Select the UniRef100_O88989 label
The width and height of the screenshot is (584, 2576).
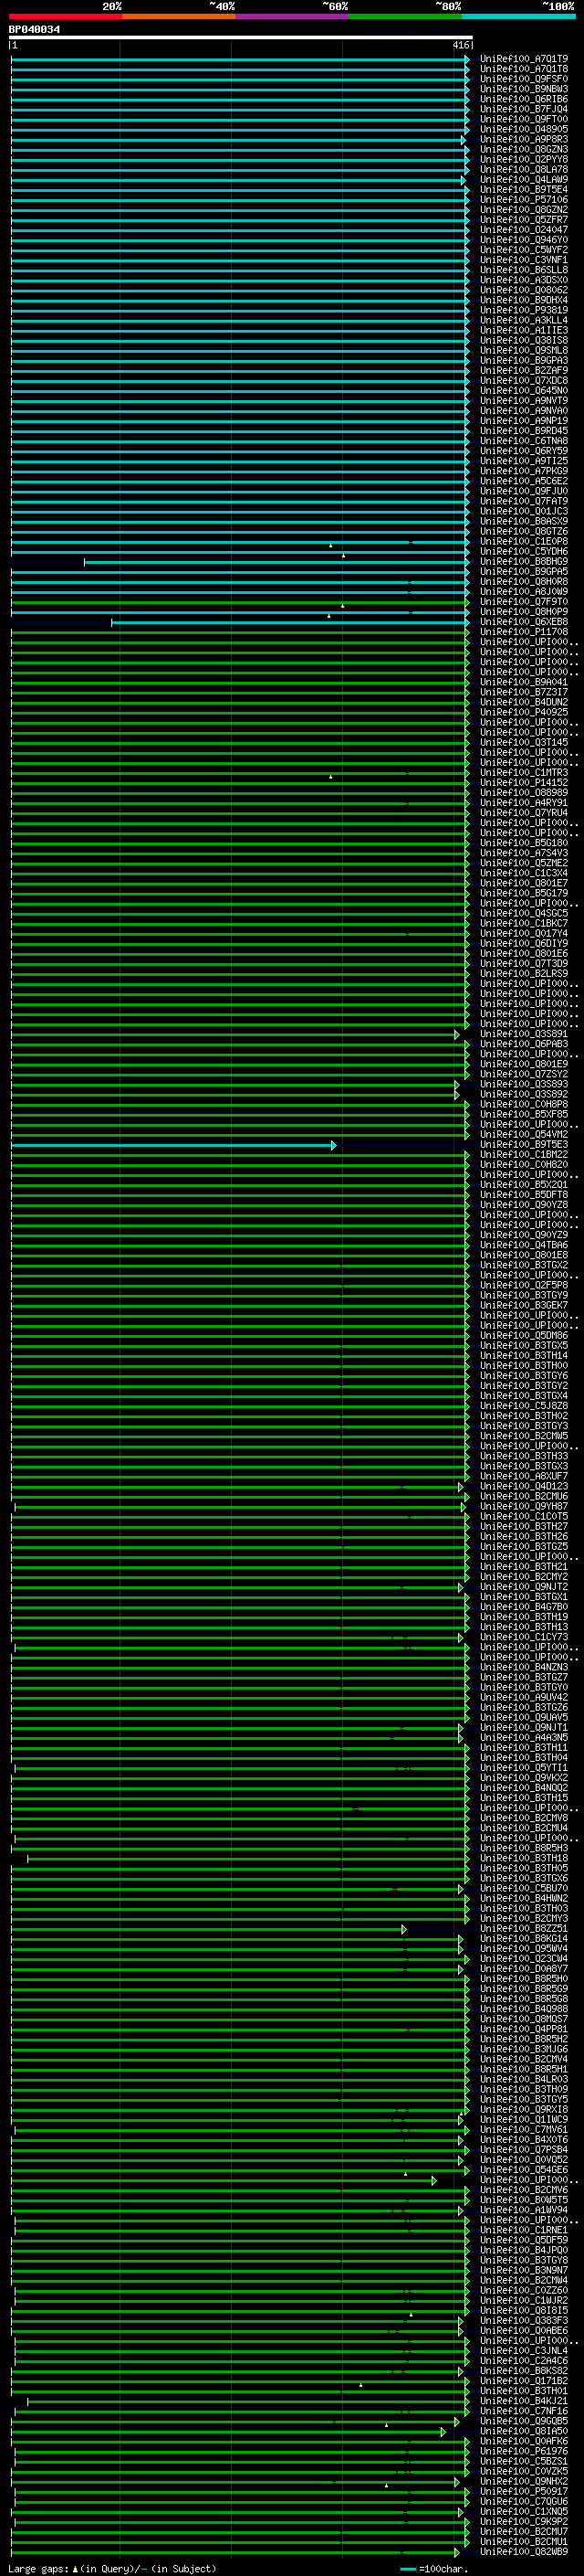(524, 793)
